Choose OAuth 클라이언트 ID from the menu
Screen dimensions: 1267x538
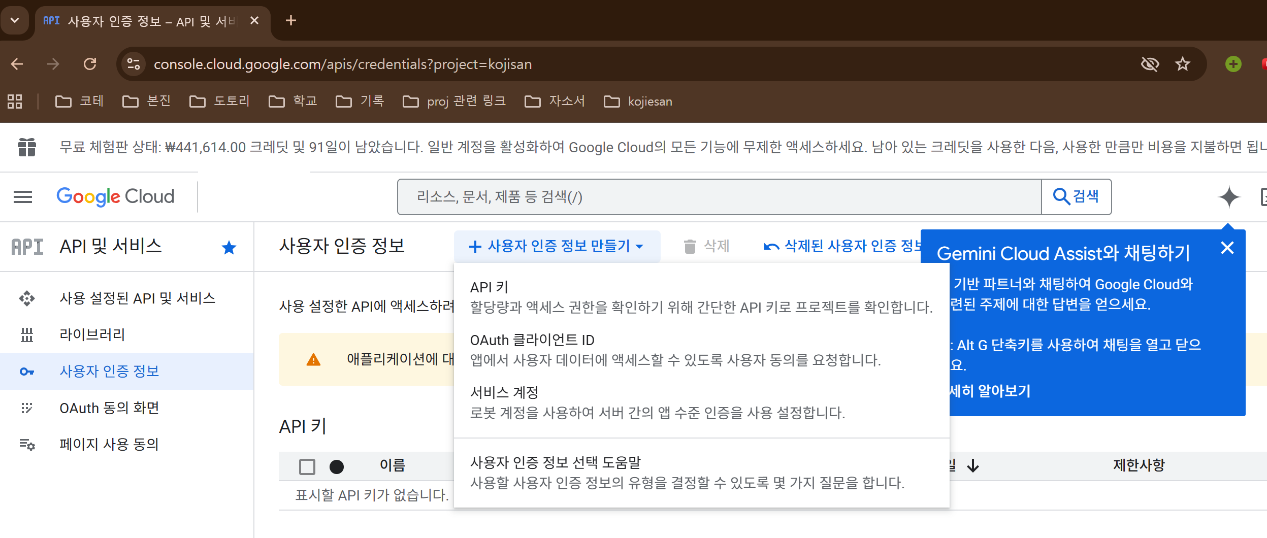(701, 350)
